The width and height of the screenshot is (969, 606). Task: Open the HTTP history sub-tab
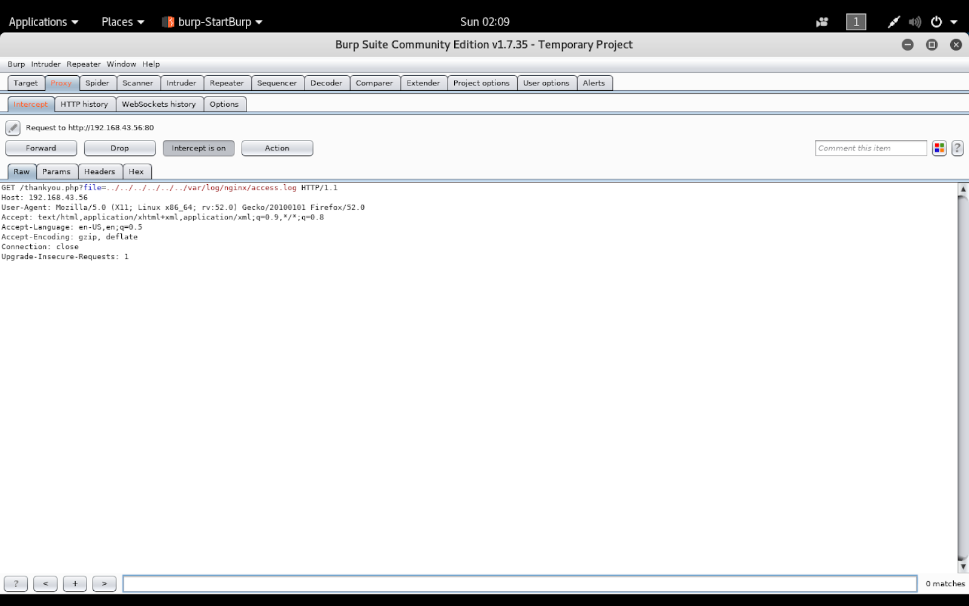coord(84,104)
